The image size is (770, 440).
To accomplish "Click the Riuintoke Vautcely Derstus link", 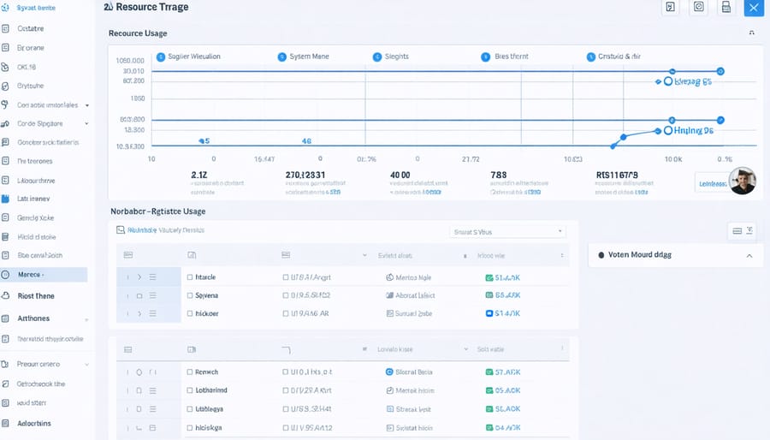I will pos(166,229).
